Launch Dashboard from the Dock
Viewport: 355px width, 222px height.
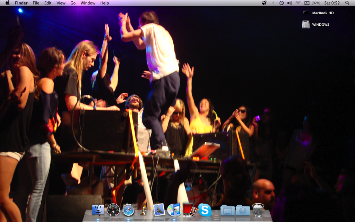113,210
